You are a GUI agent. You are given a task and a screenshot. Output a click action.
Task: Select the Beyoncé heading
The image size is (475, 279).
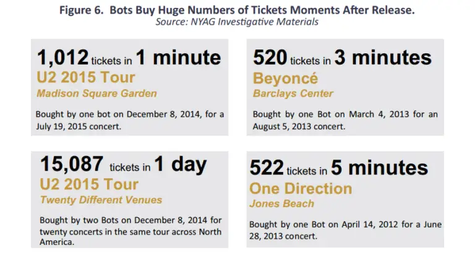click(285, 78)
